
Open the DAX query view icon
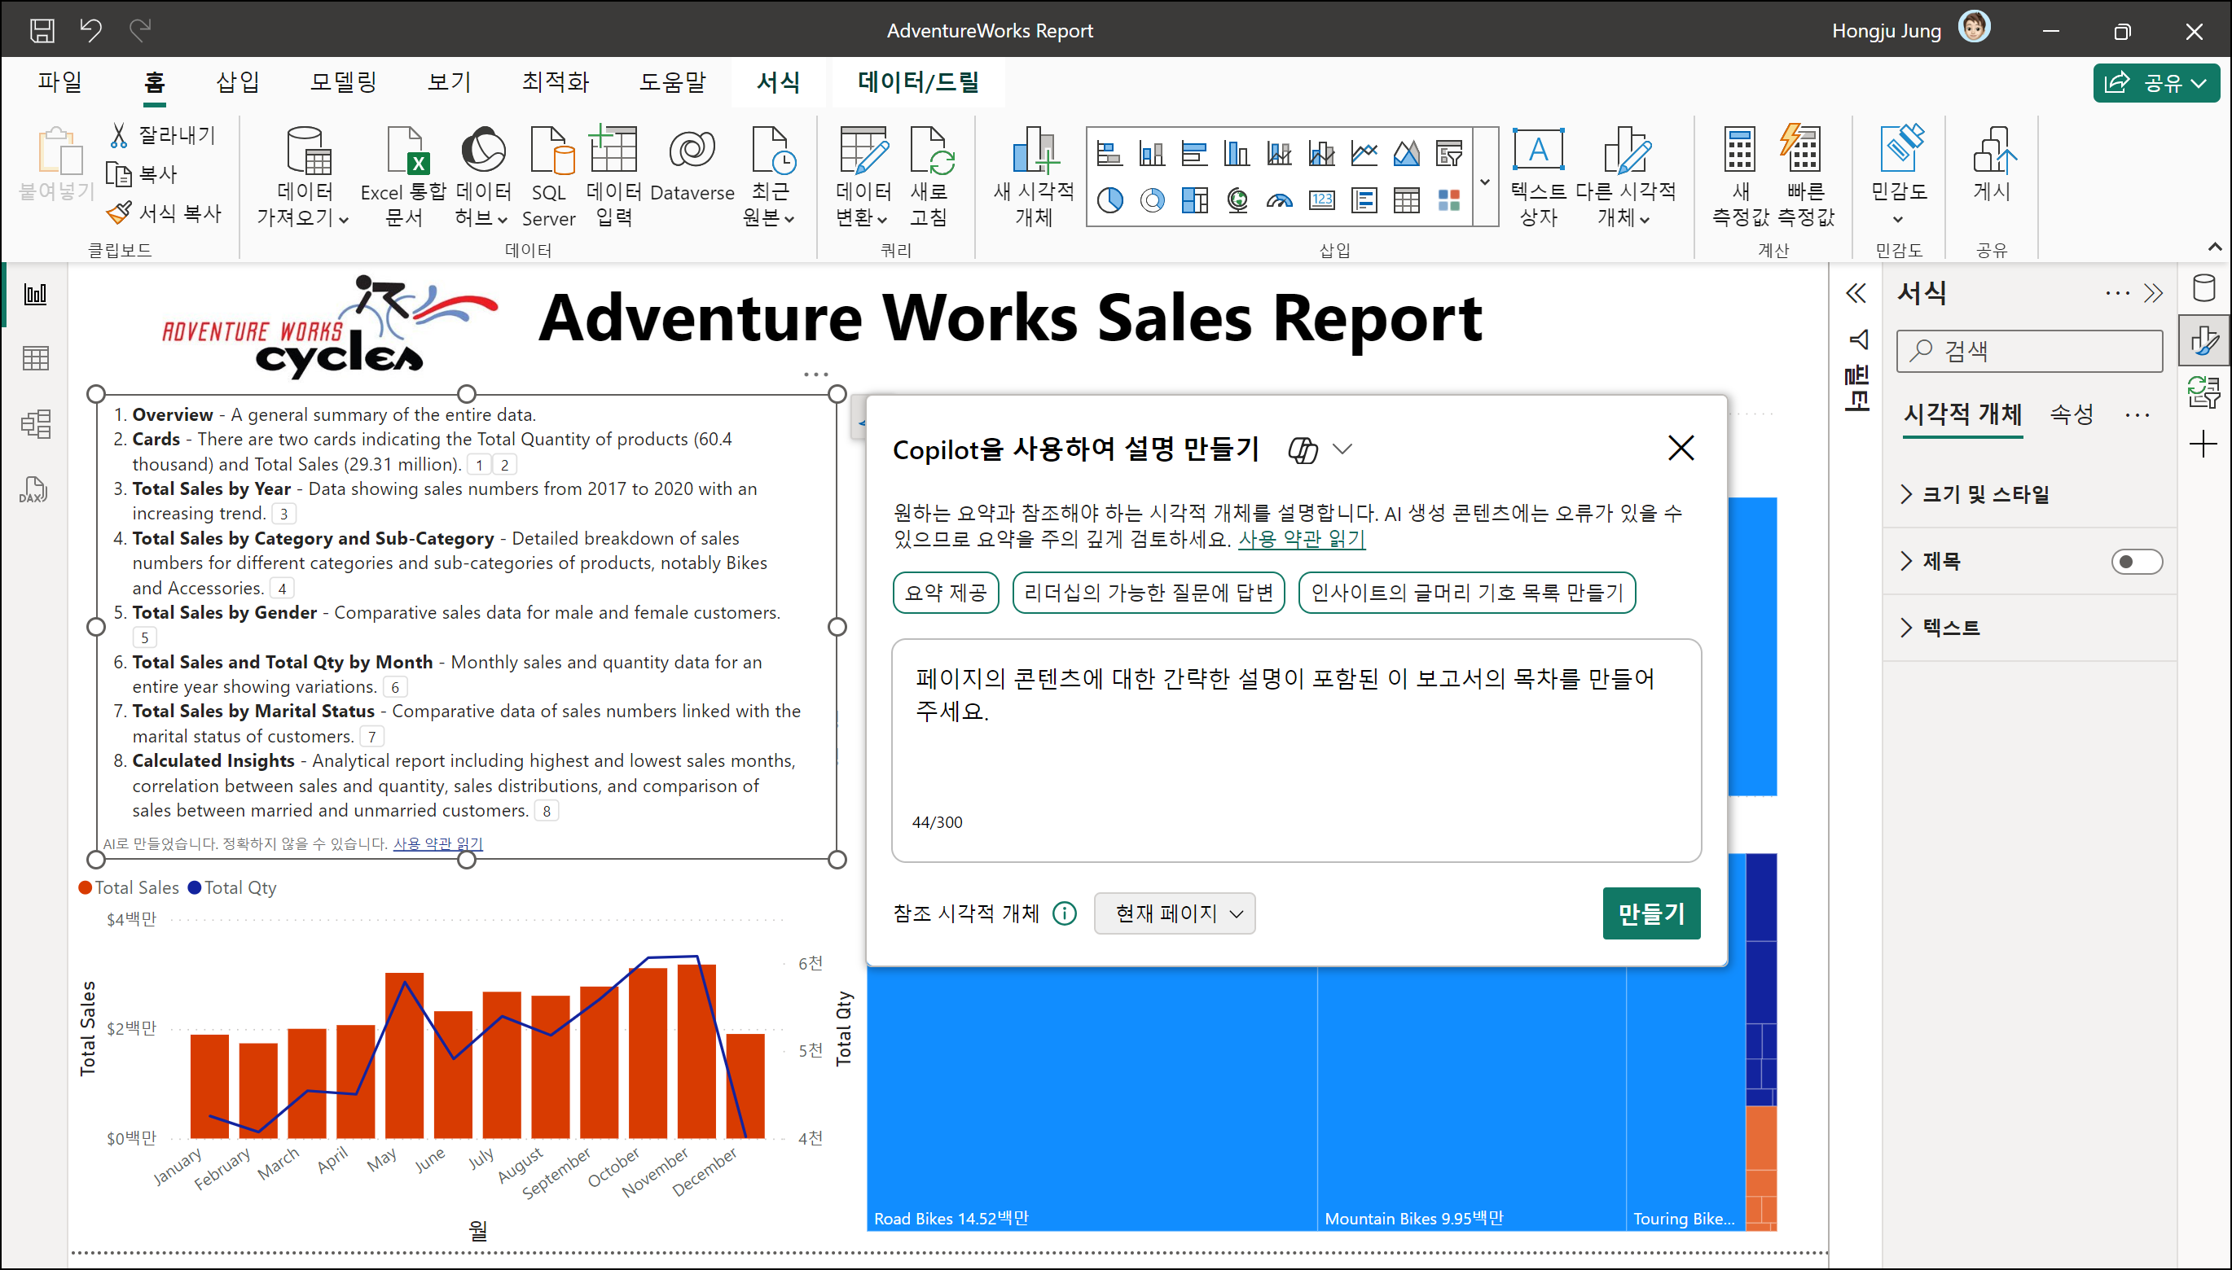(34, 489)
